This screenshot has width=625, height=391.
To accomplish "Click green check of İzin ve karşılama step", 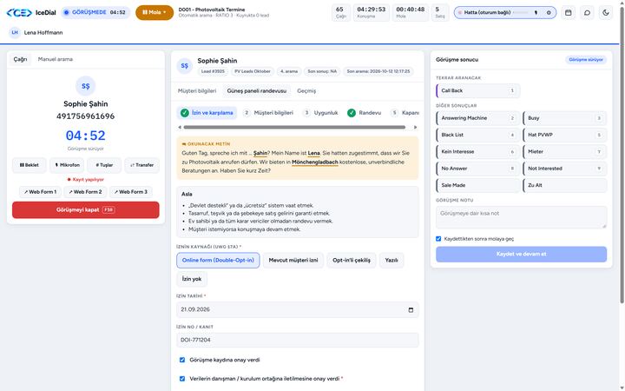I will (x=185, y=113).
